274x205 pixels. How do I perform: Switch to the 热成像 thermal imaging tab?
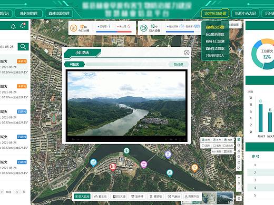pos(179,65)
